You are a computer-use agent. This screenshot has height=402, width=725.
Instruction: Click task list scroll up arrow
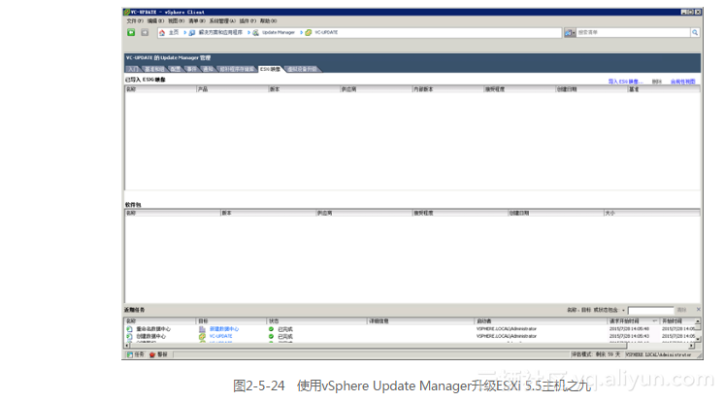pyautogui.click(x=698, y=321)
